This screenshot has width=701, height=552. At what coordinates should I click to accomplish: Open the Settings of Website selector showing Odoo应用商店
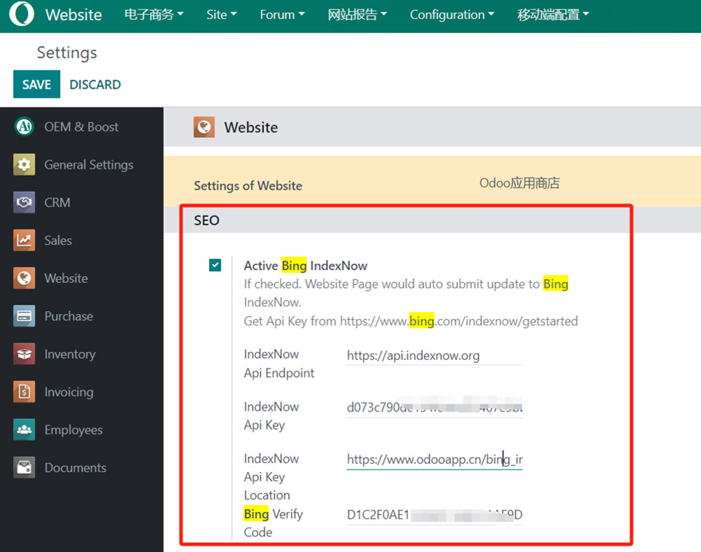click(x=589, y=183)
